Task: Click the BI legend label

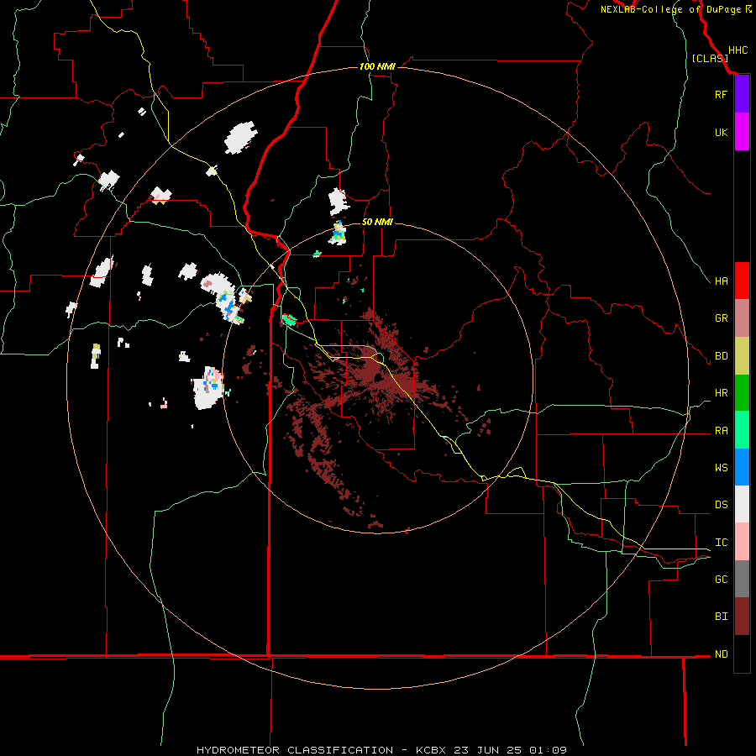Action: coord(721,617)
